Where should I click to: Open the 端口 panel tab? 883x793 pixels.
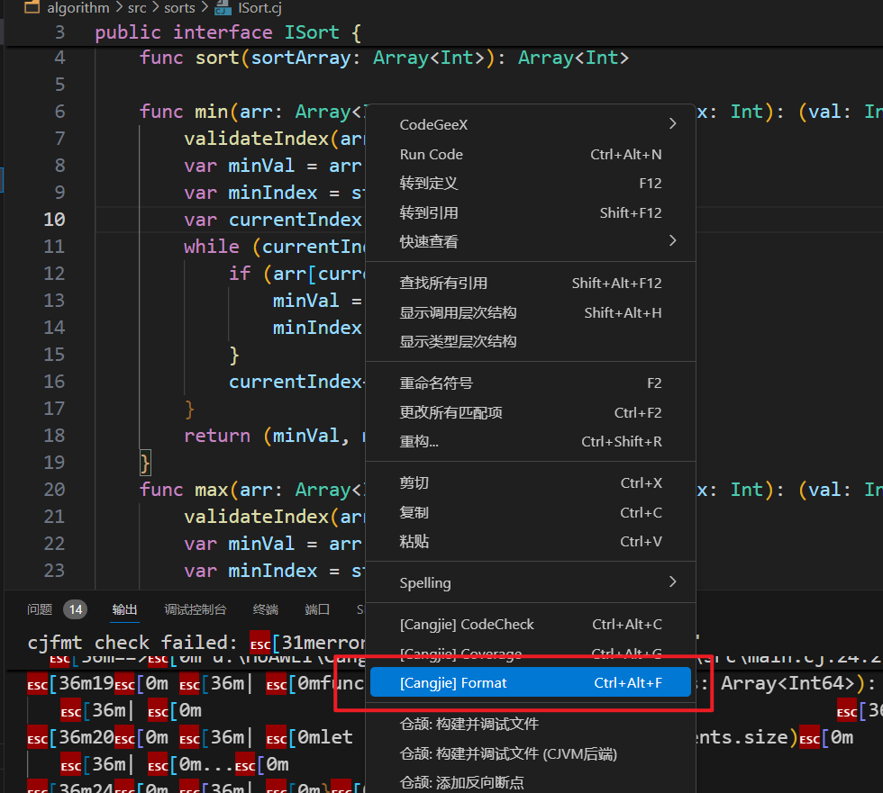pyautogui.click(x=317, y=609)
